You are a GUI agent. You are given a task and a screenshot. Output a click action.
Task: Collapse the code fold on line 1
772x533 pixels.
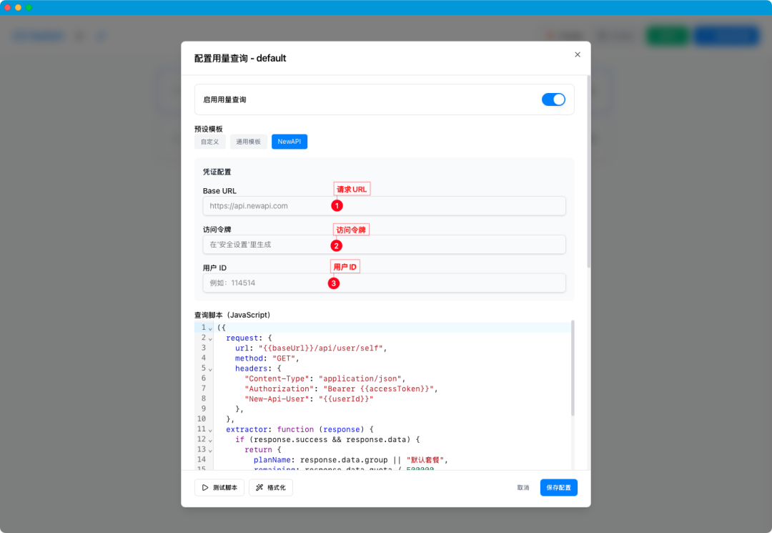pyautogui.click(x=207, y=327)
